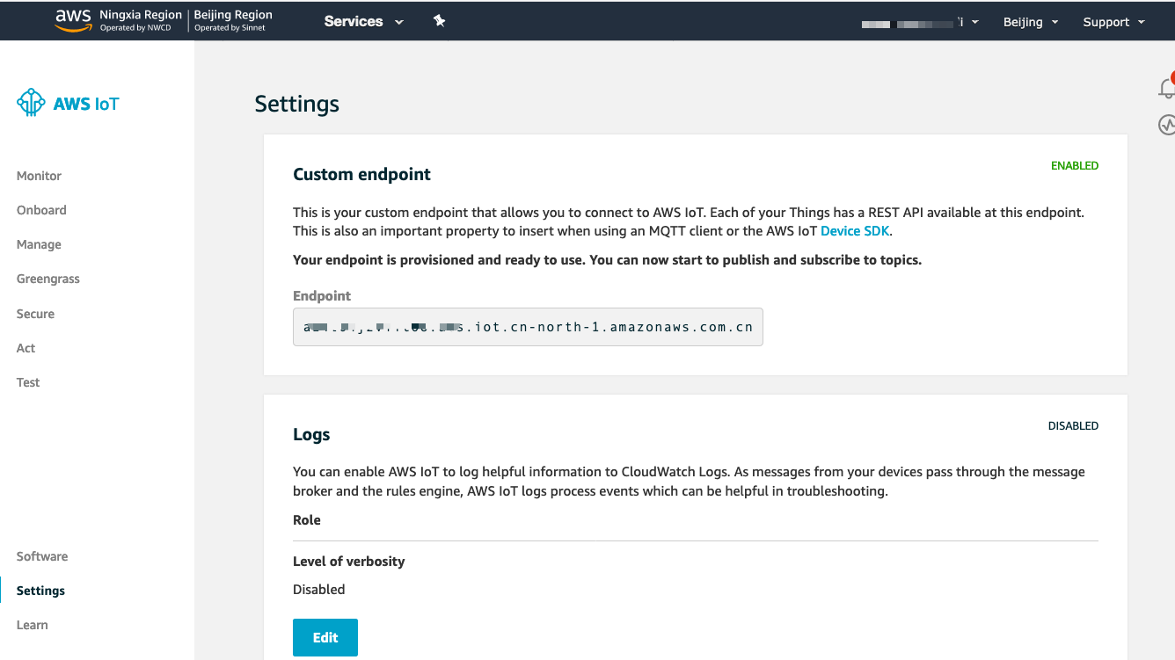The width and height of the screenshot is (1175, 660).
Task: Click the AWS logo in the header
Action: pos(73,20)
